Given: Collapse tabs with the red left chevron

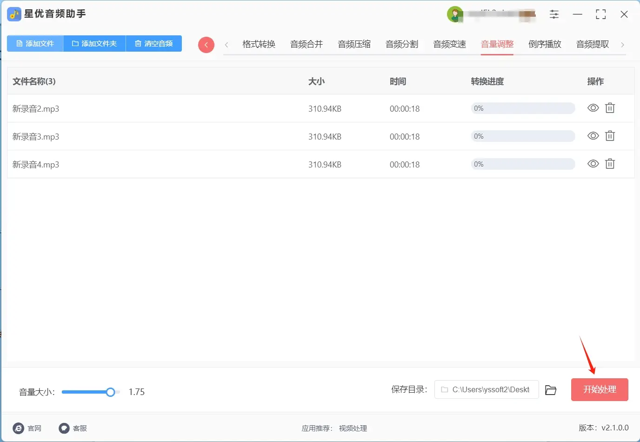Looking at the screenshot, I should (206, 45).
